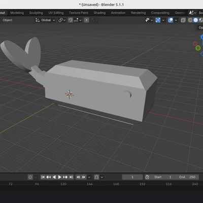Select material preview viewport shading
This screenshot has height=203, width=203.
point(201,20)
